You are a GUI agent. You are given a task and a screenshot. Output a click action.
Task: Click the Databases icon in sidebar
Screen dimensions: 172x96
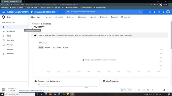click(x=3, y=40)
